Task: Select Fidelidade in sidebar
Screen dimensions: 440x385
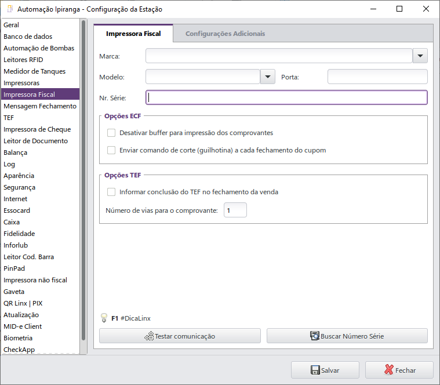Action: 40,234
